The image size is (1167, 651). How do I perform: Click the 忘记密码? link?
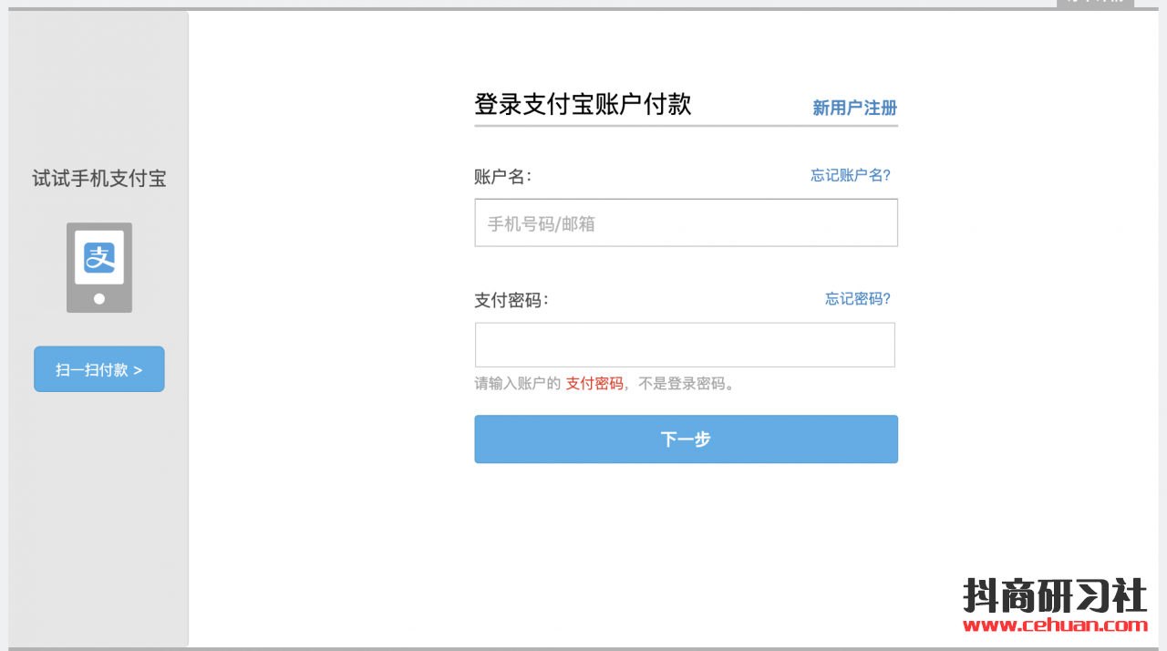point(858,298)
